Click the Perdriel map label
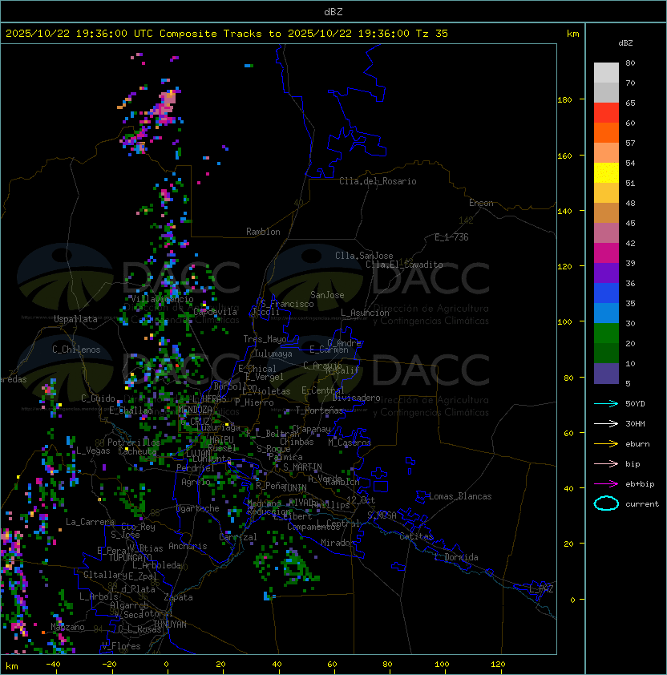This screenshot has height=675, width=667. click(x=196, y=468)
